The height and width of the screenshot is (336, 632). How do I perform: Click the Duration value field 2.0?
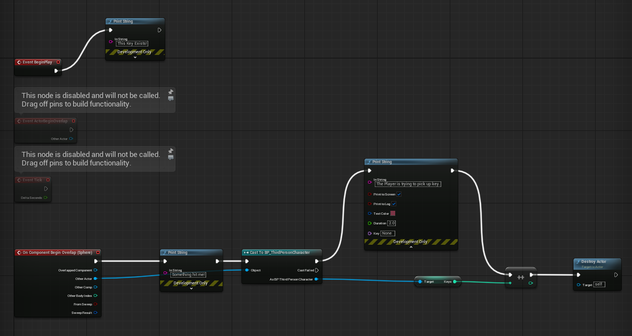pos(391,223)
